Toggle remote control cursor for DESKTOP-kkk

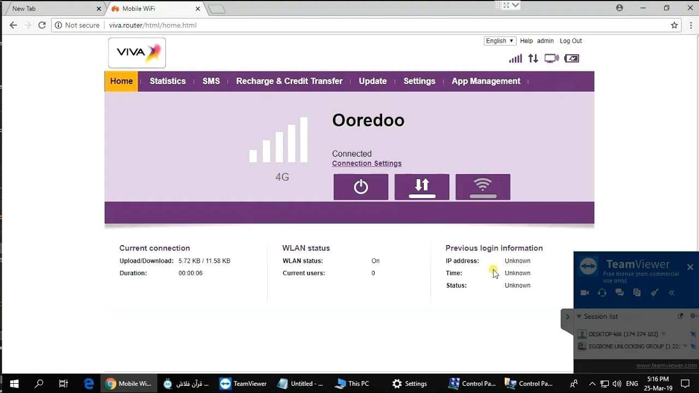694,334
